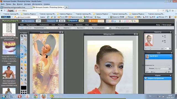Image resolution: width=177 pixels, height=99 pixels.
Task: Open the Язык menu
Action: tap(87, 25)
